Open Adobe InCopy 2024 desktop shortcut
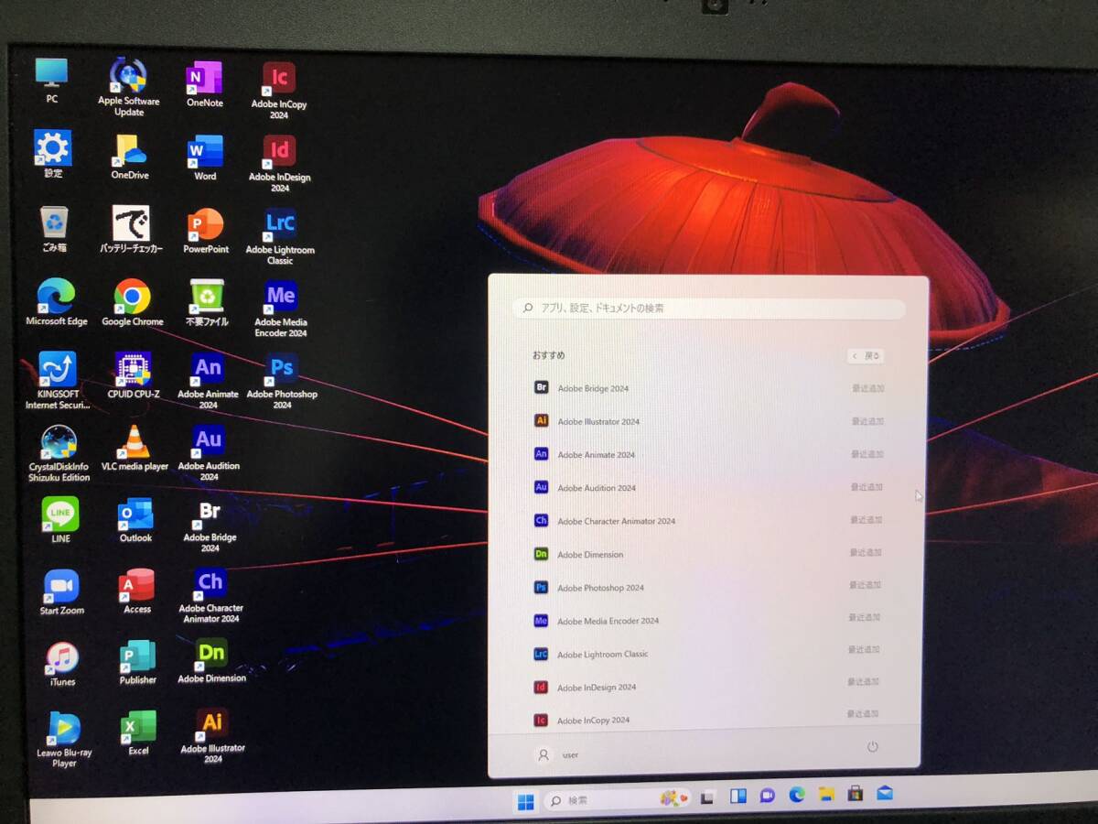Screen dimensions: 1098x824 279,91
